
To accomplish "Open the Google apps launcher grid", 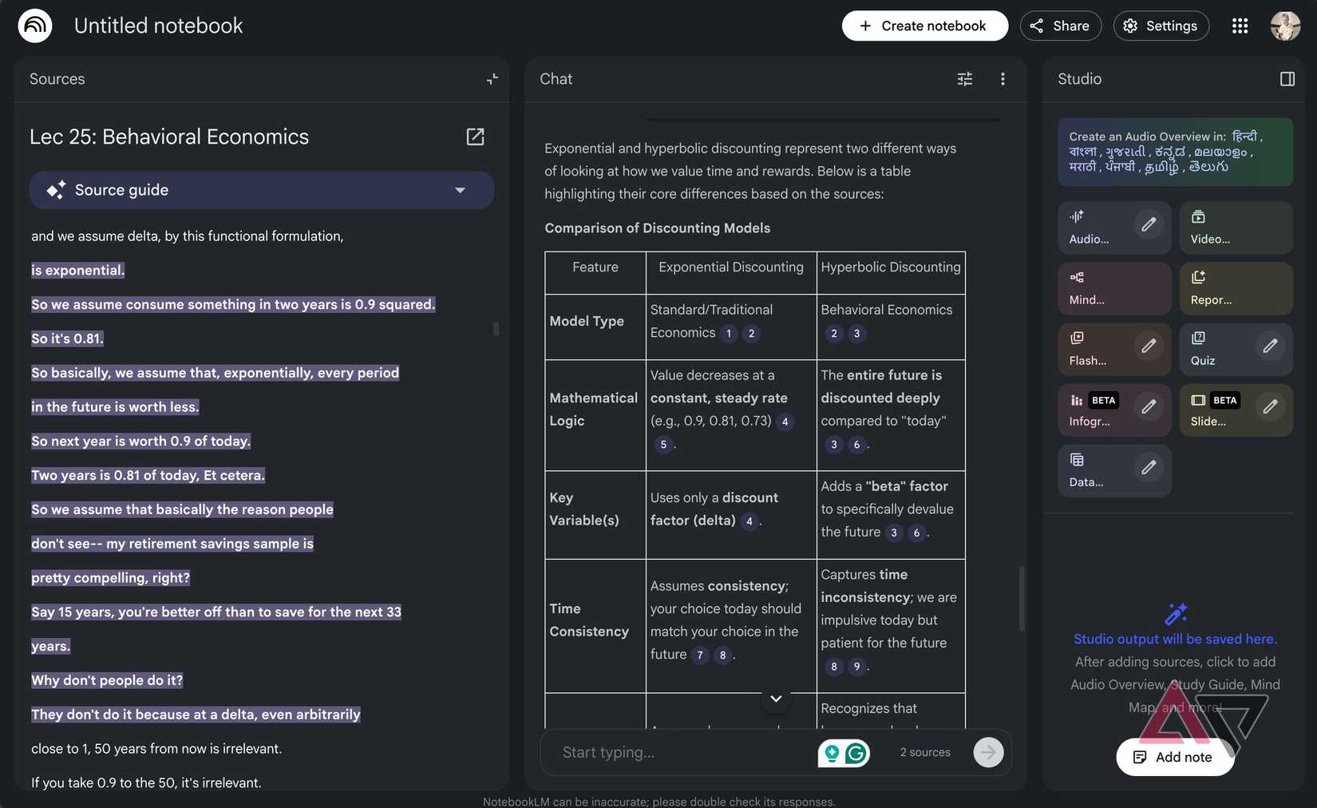I will (x=1240, y=25).
